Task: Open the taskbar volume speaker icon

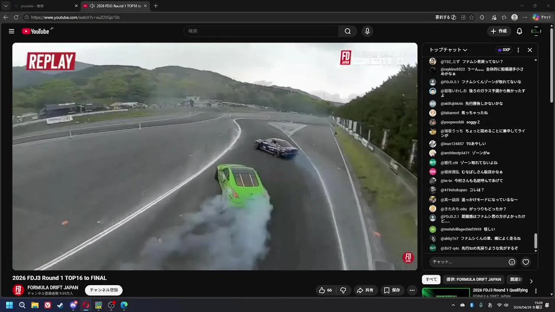Action: (x=506, y=305)
